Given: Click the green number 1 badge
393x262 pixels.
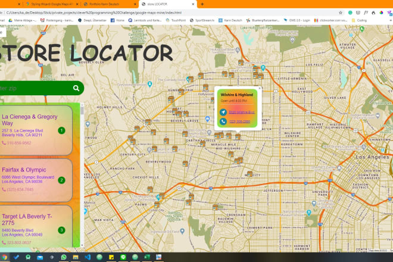Looking at the screenshot, I should 61,130.
